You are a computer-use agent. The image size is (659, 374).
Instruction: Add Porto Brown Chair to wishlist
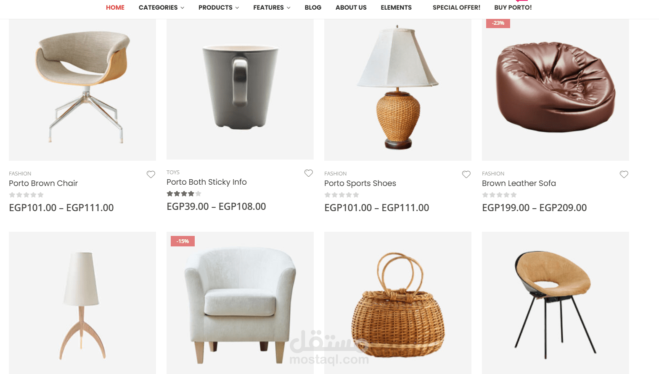151,174
